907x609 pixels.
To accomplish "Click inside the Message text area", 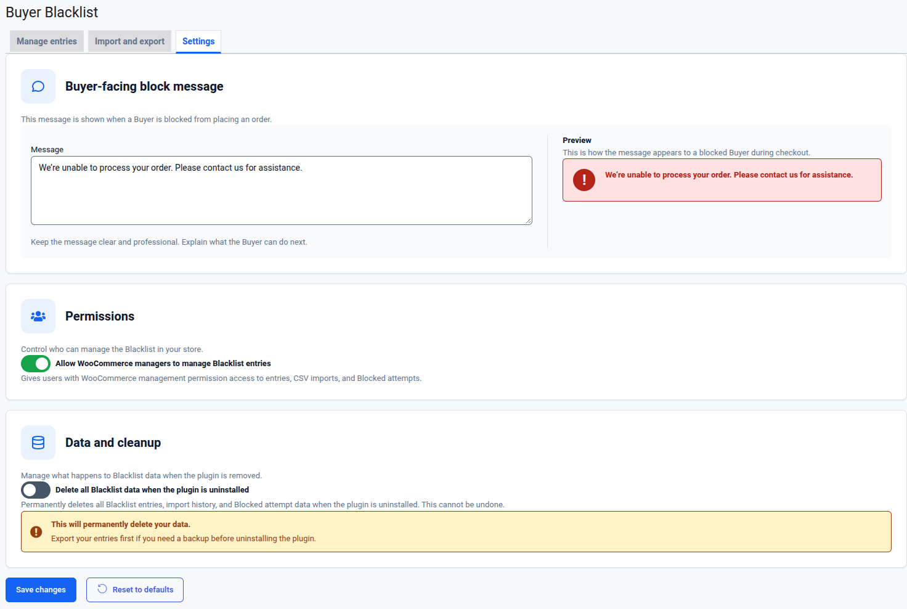I will (x=282, y=190).
